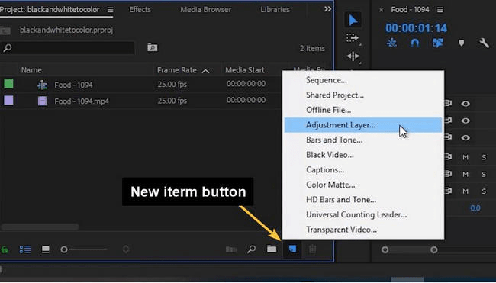Mute the second audio track
Screen dimensions: 496x283
pos(465,174)
